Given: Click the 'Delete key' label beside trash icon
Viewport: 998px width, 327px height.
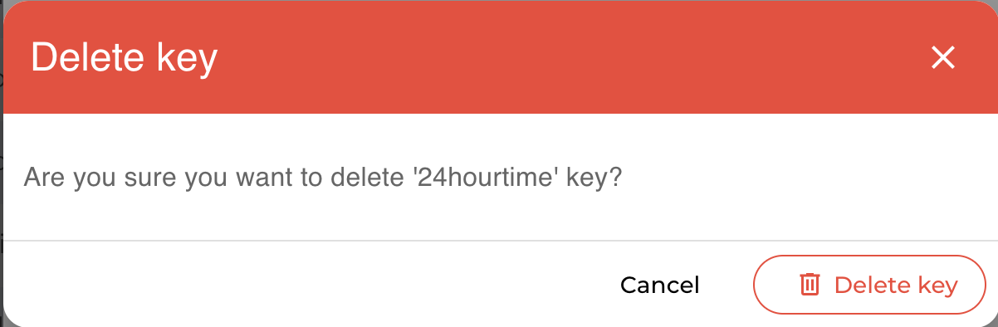Looking at the screenshot, I should click(896, 286).
